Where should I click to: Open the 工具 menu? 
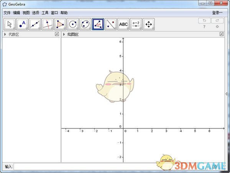click(45, 13)
